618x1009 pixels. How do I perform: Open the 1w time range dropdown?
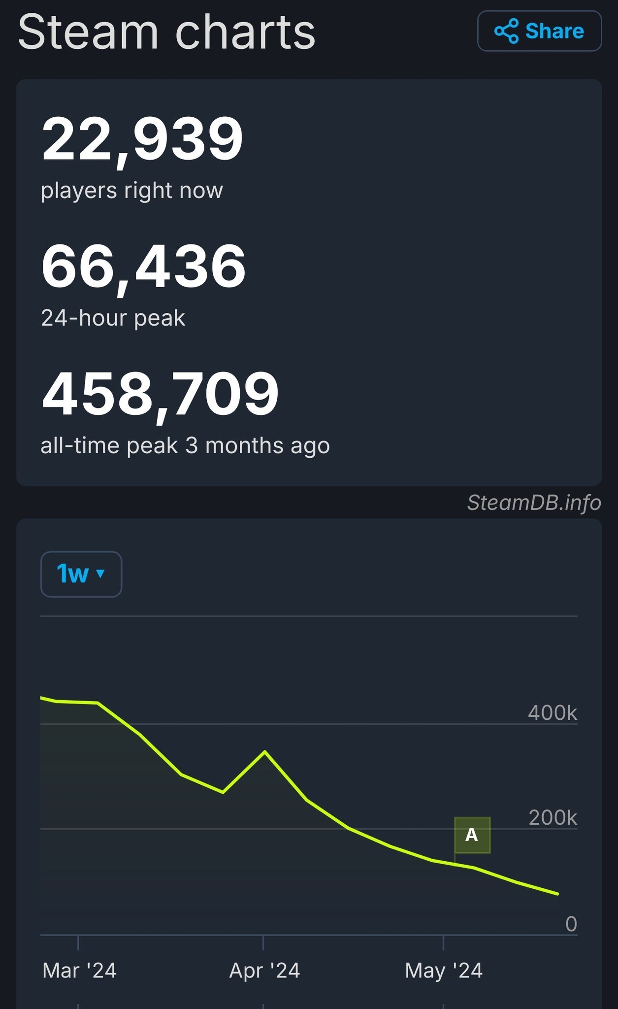81,574
